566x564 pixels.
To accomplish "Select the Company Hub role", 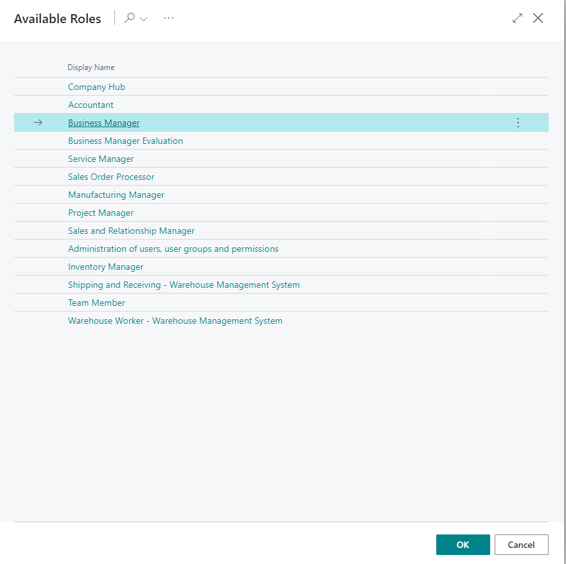I will pyautogui.click(x=96, y=87).
